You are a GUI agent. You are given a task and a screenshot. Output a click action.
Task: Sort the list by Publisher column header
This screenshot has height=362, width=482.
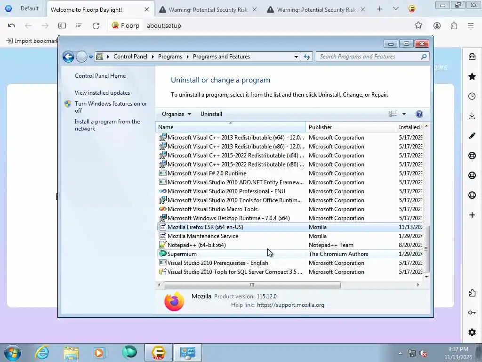coord(351,127)
